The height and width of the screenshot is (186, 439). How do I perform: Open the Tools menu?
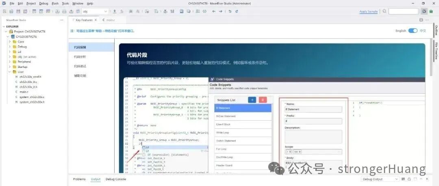[x=65, y=3]
